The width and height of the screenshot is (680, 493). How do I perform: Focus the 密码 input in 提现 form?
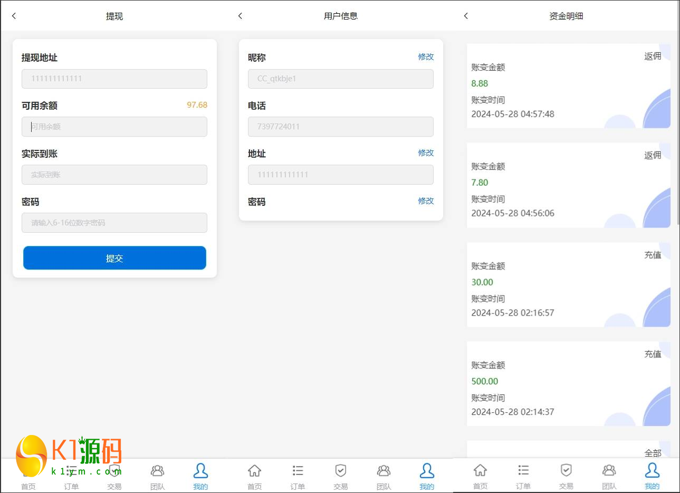(114, 223)
